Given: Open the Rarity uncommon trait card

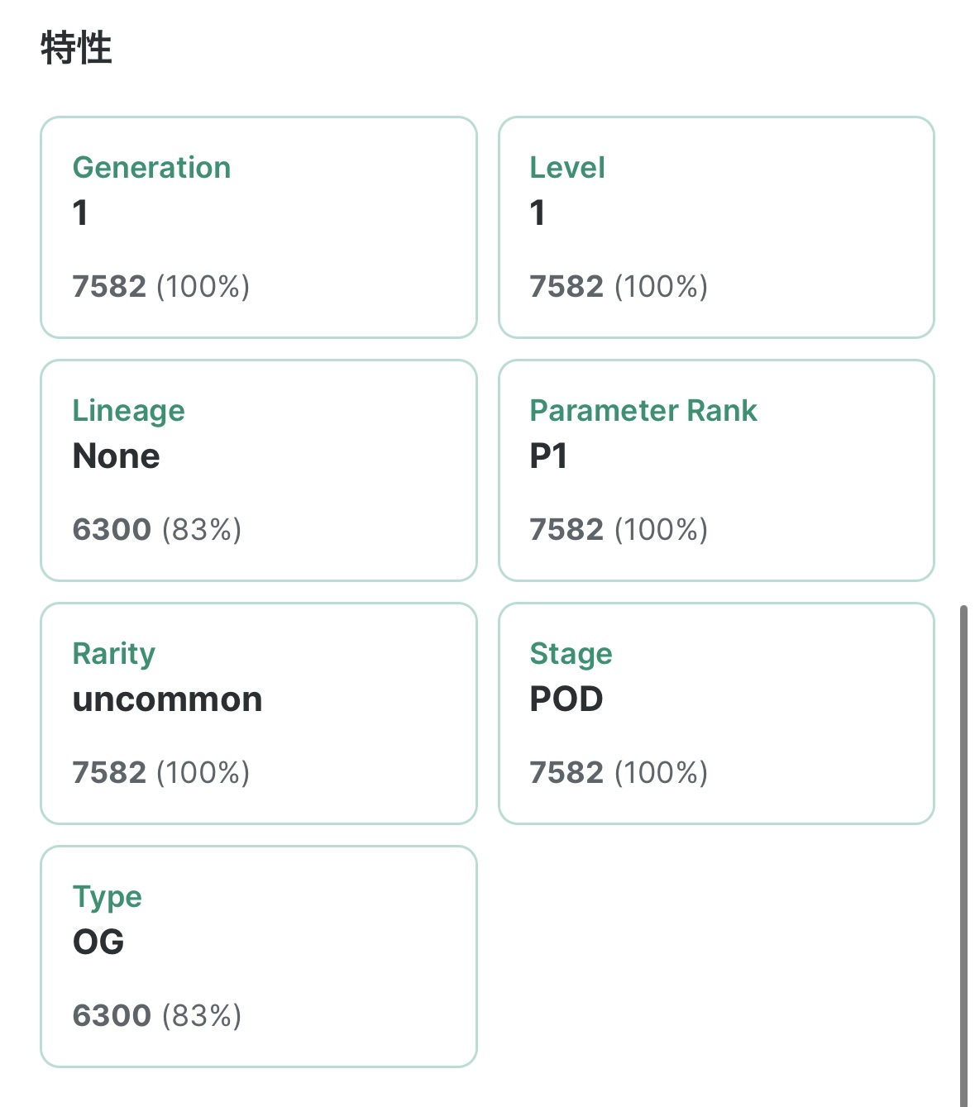Looking at the screenshot, I should tap(259, 713).
